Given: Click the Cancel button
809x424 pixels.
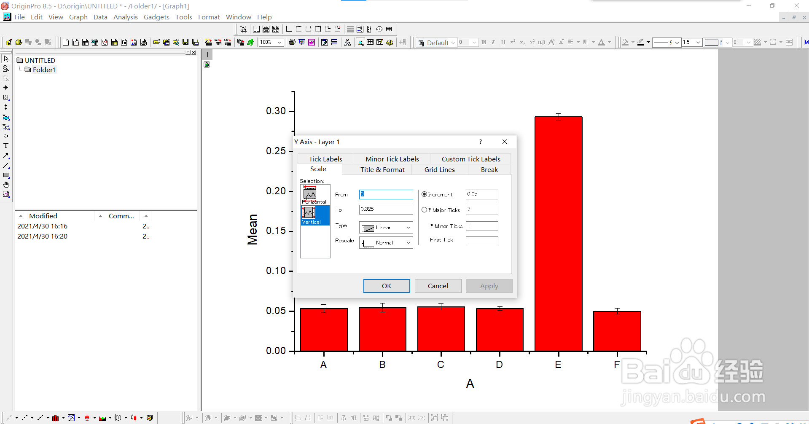Looking at the screenshot, I should point(438,286).
